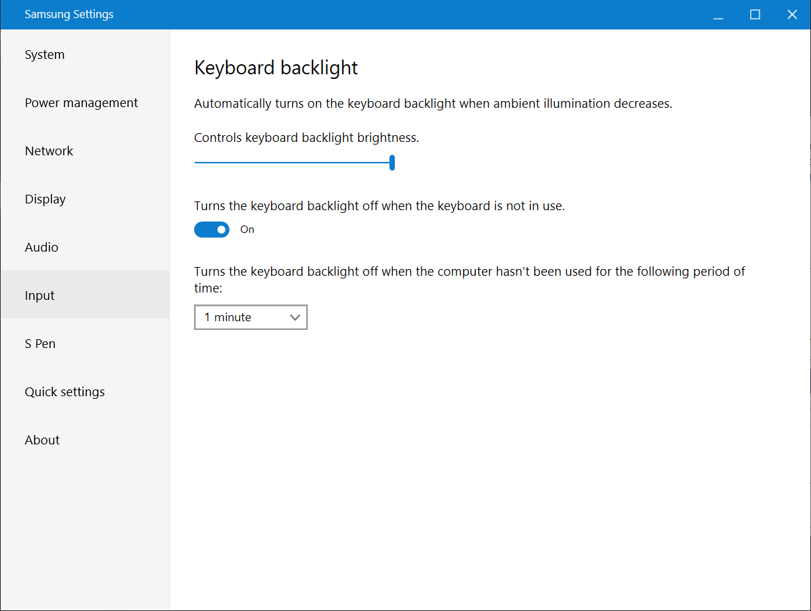Maximize the Samsung Settings window
Viewport: 811px width, 611px height.
tap(755, 15)
